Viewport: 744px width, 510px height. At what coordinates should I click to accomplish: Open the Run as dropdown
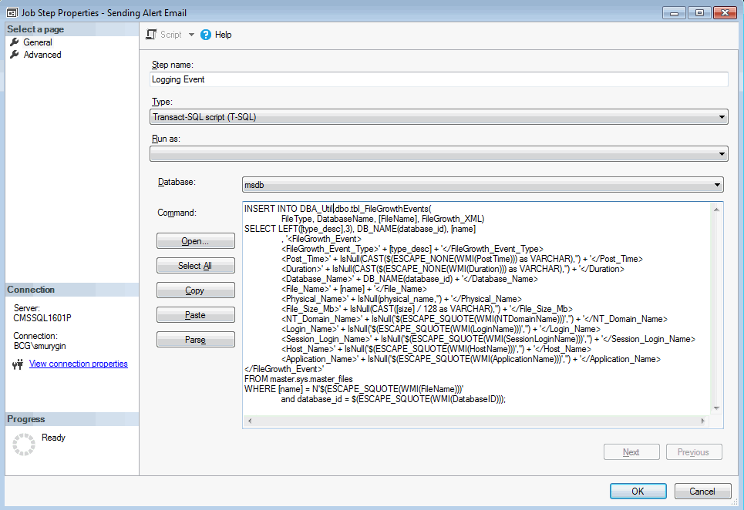721,153
